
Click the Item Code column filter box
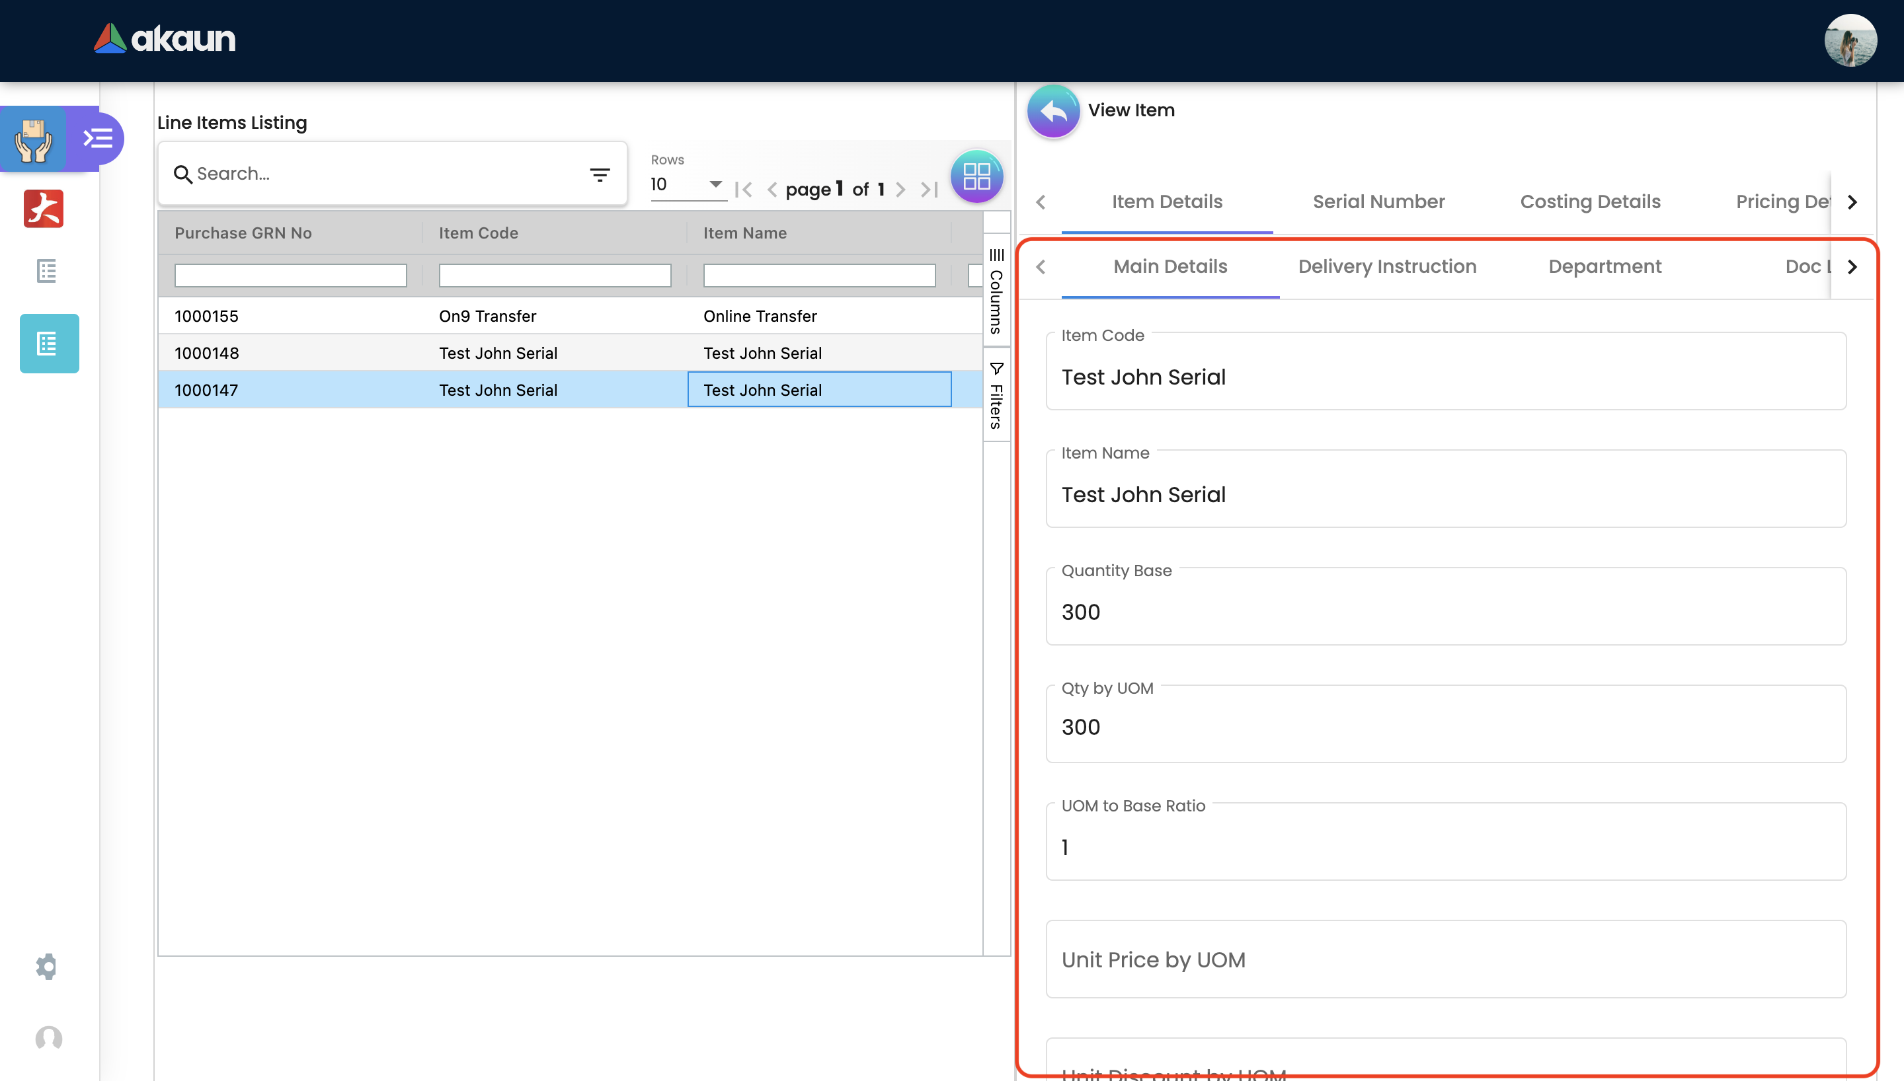tap(554, 276)
